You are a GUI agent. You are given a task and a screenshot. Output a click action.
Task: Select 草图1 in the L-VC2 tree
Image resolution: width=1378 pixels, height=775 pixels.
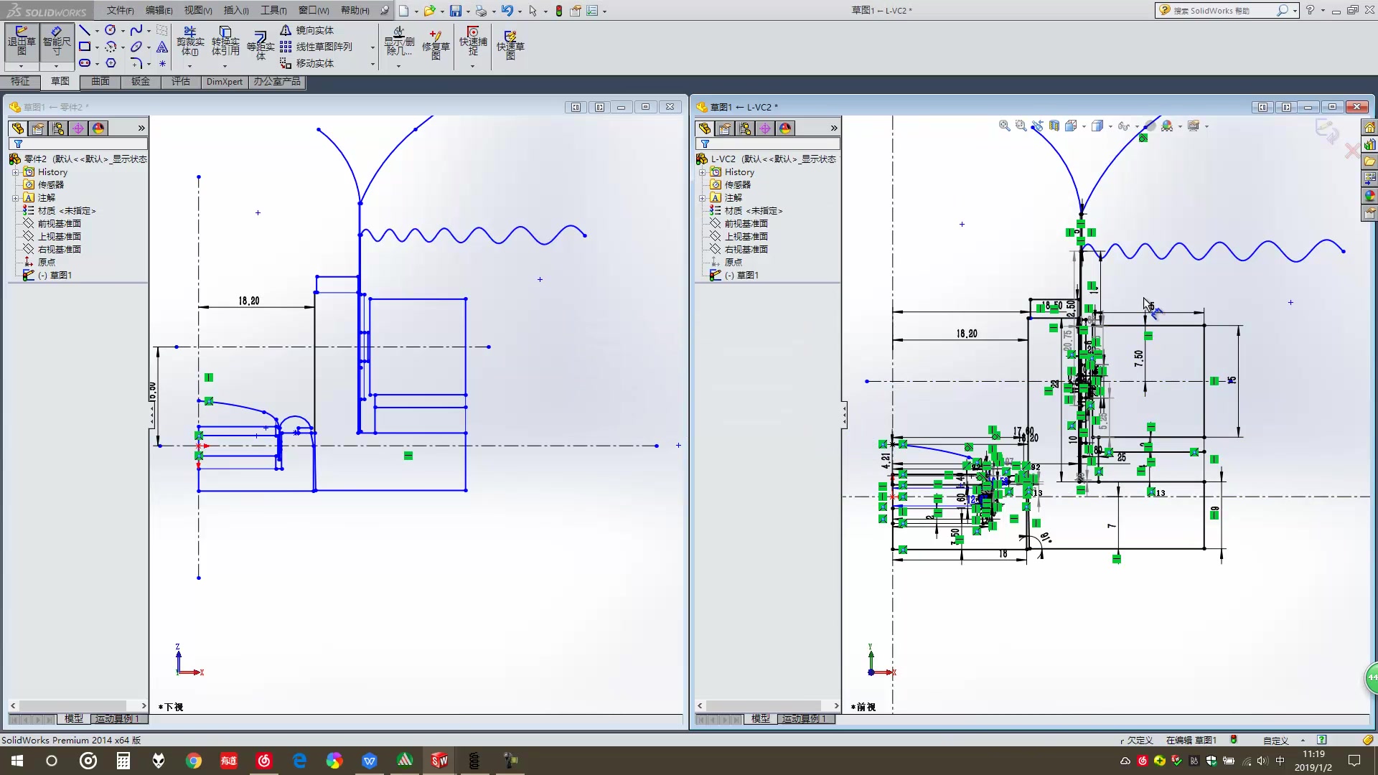click(x=747, y=276)
